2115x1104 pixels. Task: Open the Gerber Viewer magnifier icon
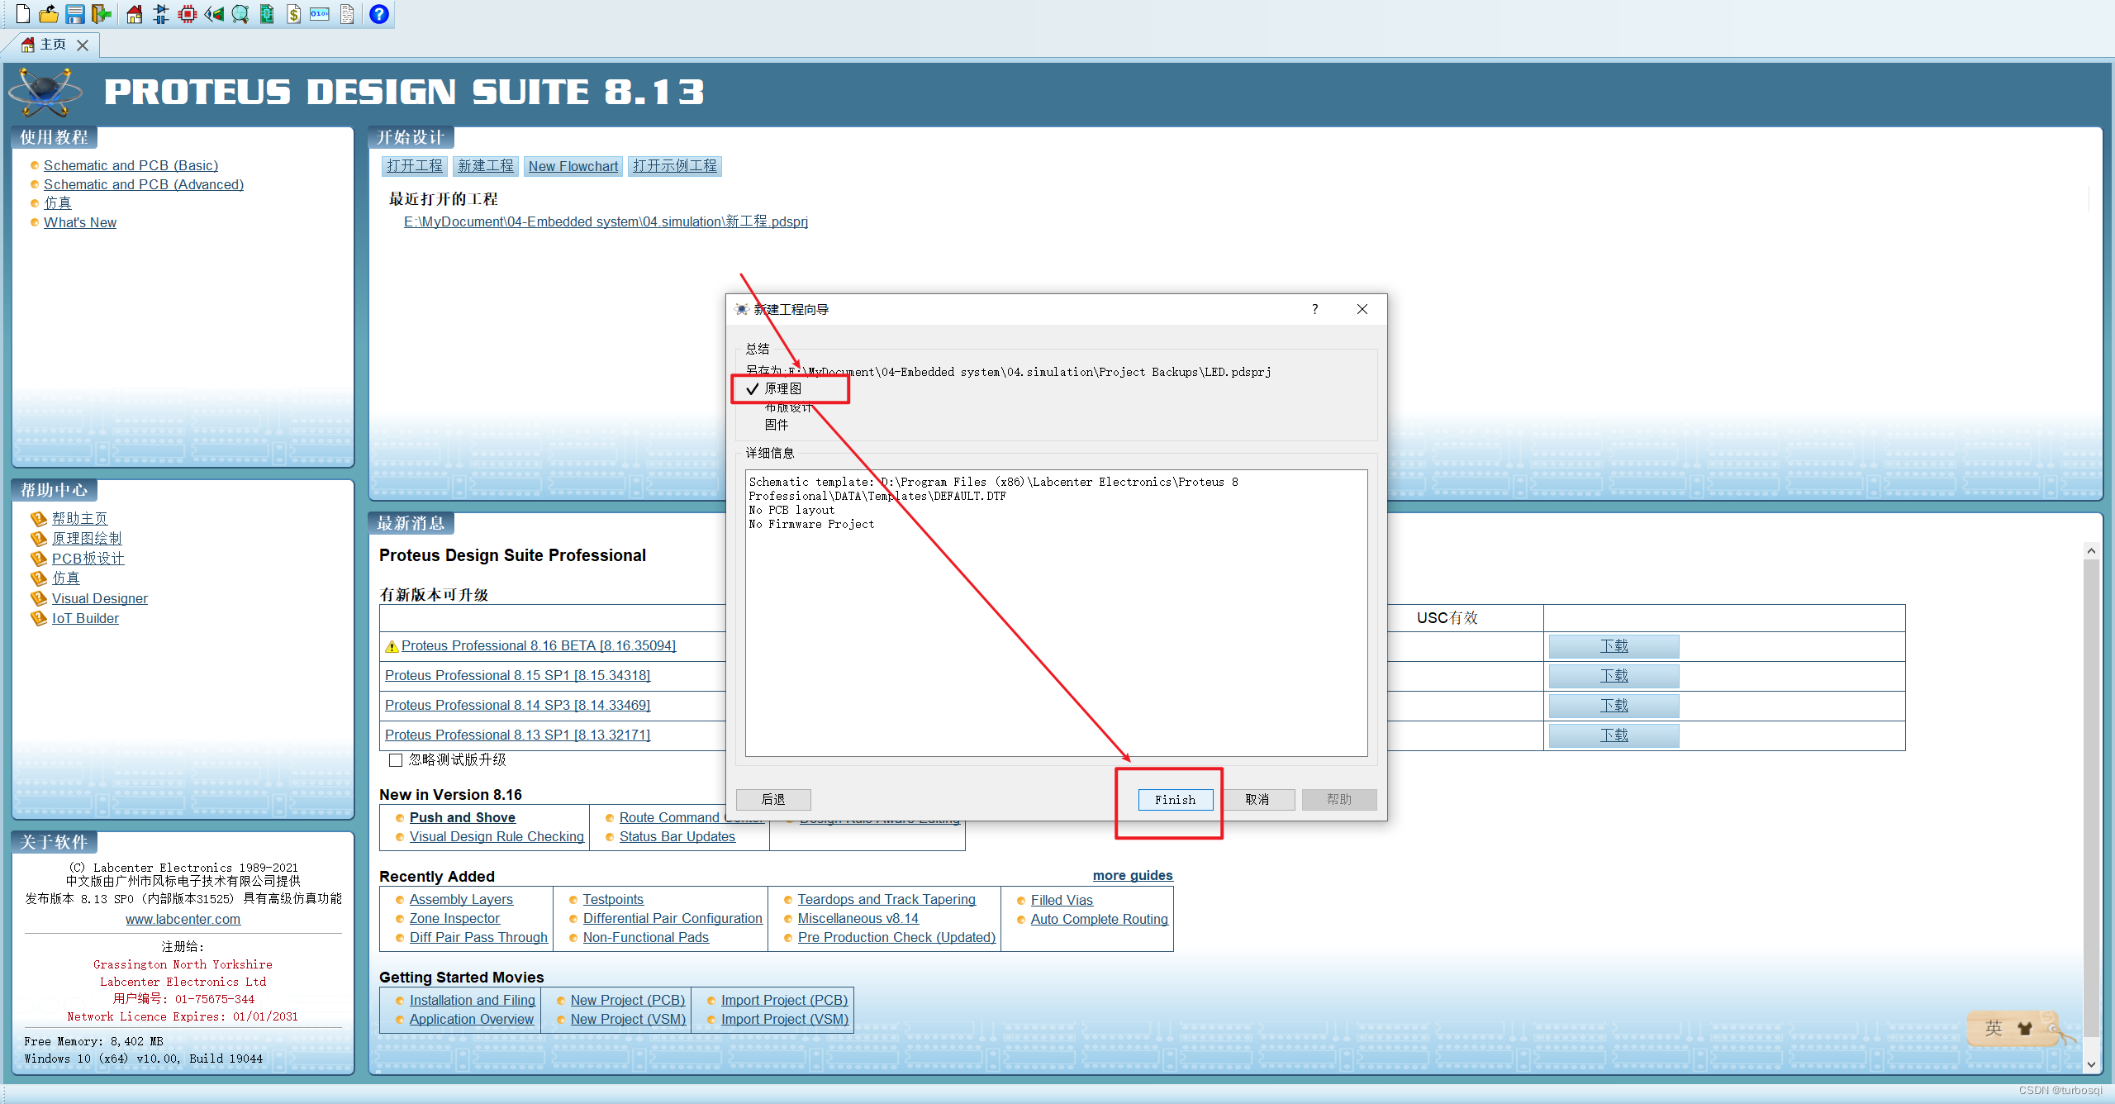click(240, 14)
